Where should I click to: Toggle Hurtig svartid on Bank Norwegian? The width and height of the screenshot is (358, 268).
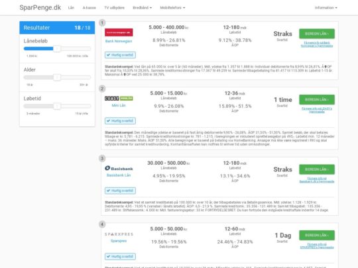point(120,55)
